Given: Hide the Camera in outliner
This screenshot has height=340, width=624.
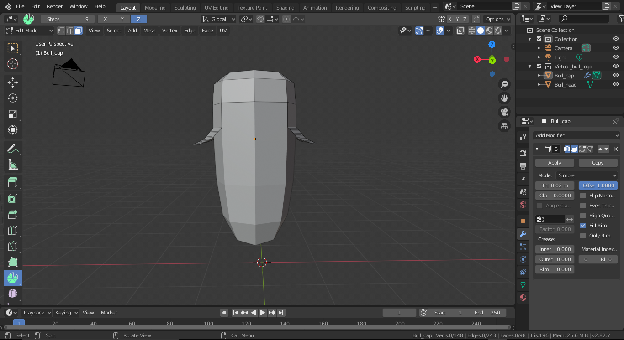Looking at the screenshot, I should click(616, 48).
